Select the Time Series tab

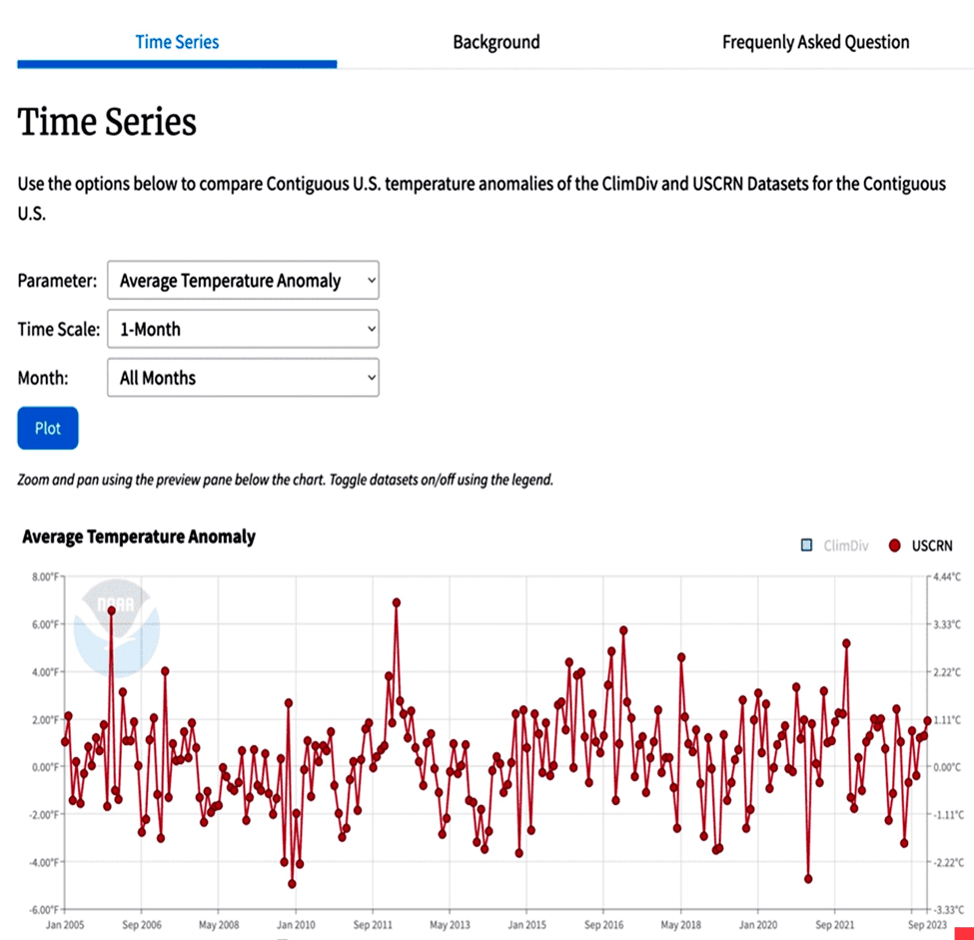coord(177,42)
